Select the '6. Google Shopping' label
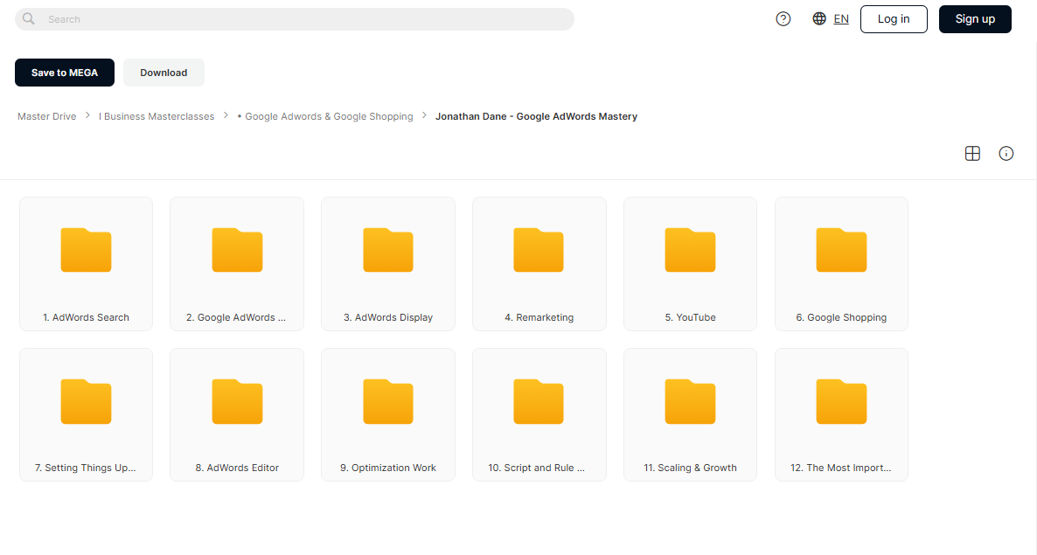This screenshot has height=555, width=1037. 841,317
